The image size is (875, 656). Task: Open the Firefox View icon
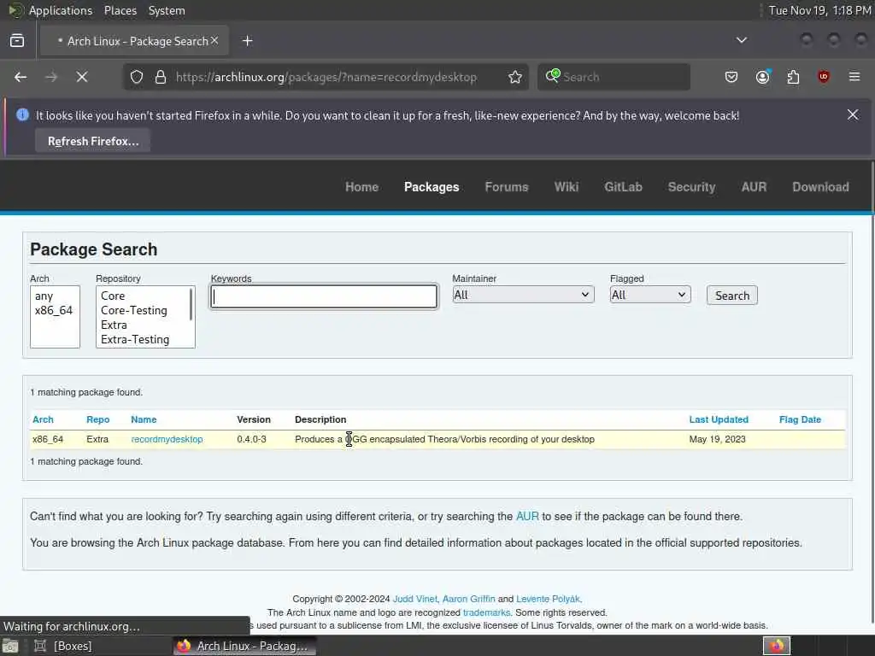click(17, 41)
